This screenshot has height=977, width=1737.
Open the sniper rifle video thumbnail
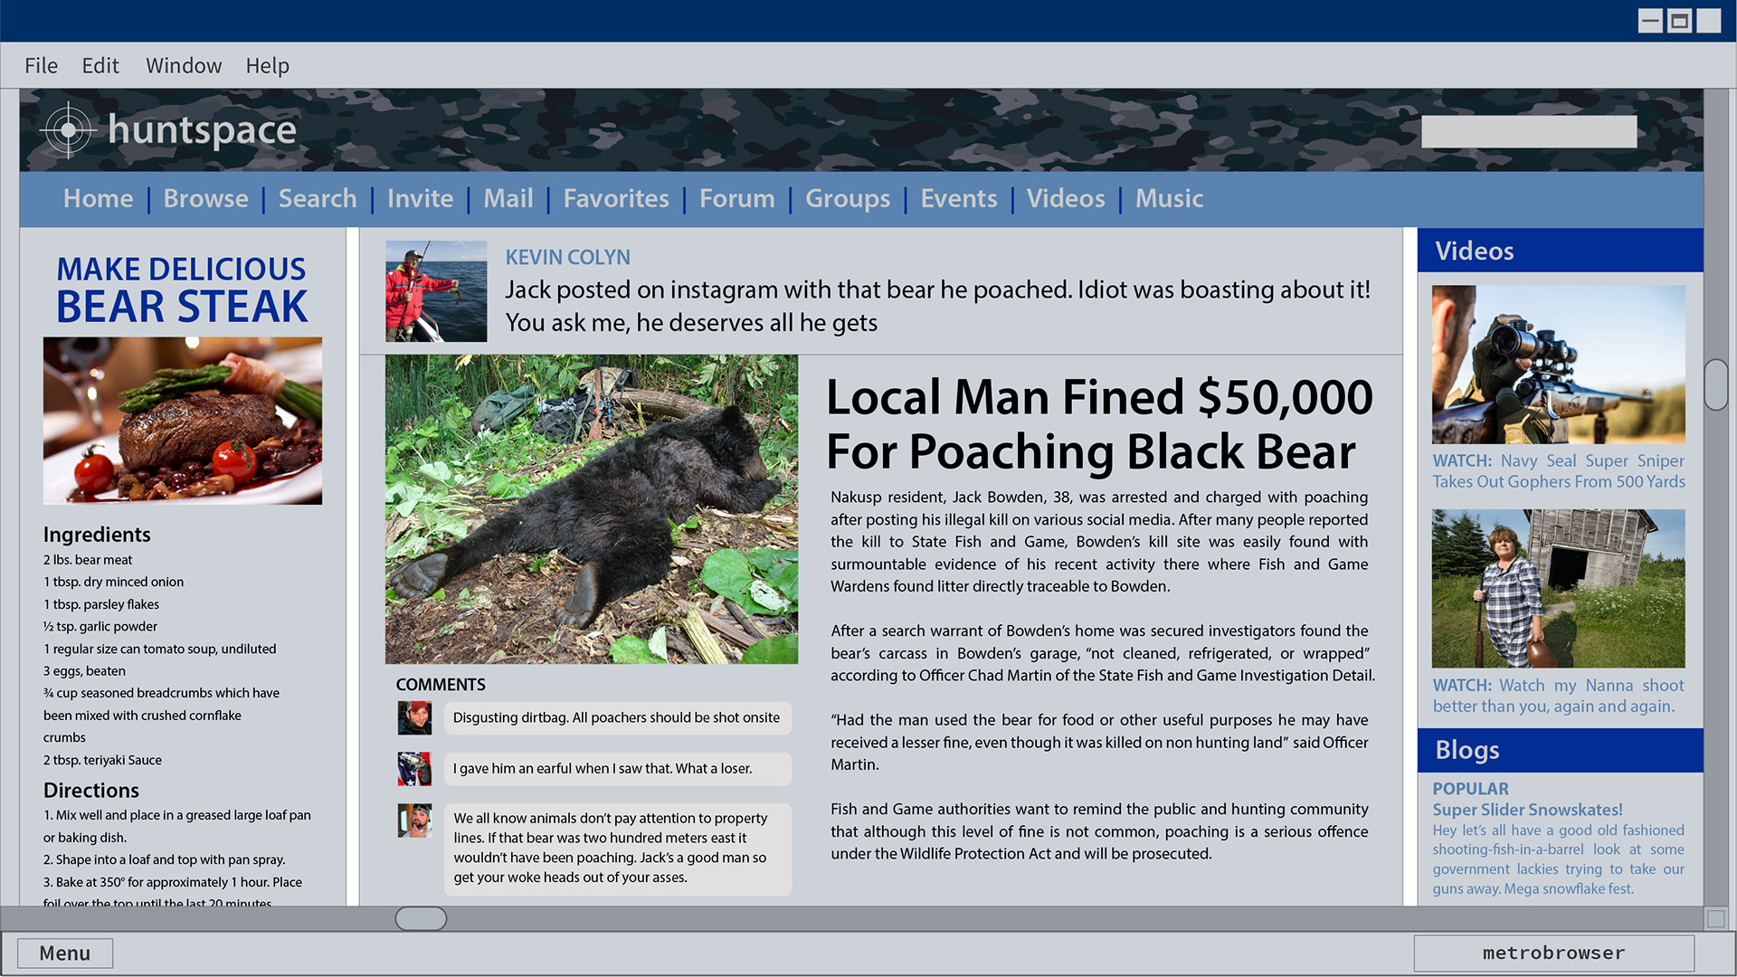1558,364
